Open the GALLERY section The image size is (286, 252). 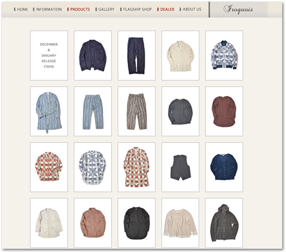pyautogui.click(x=105, y=9)
